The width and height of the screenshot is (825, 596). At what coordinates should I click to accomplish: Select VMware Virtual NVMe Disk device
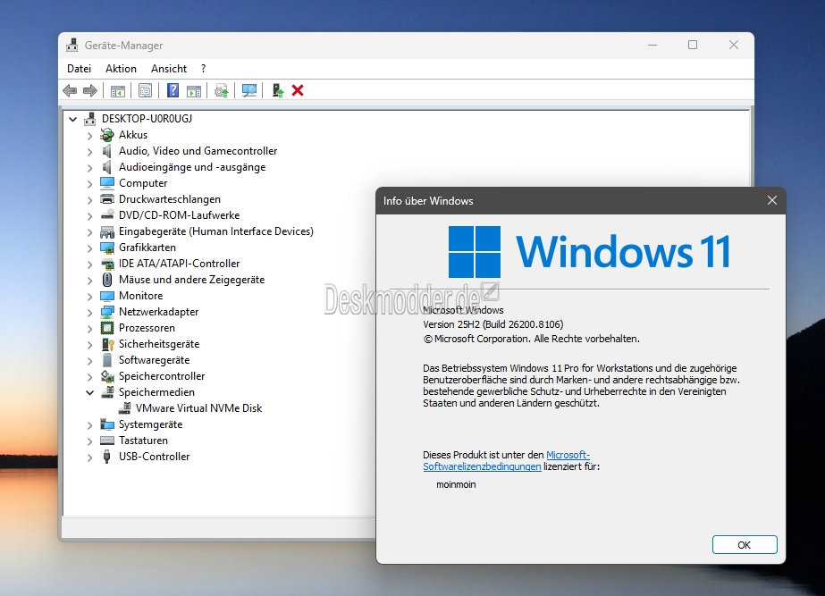(198, 408)
